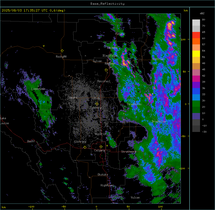Click the km unit label at top-right of map
The image size is (215, 210).
pyautogui.click(x=186, y=10)
